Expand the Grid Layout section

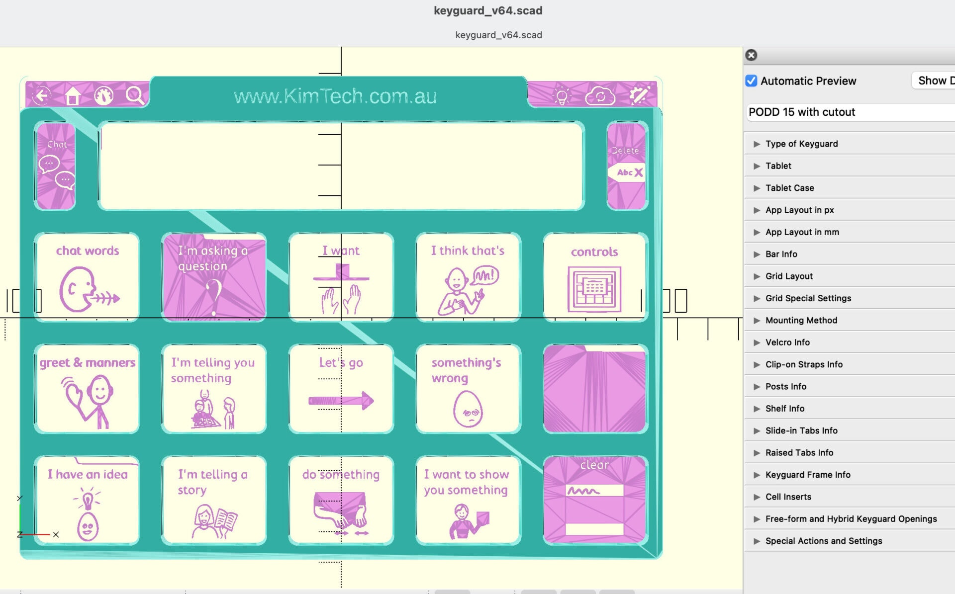pos(850,276)
